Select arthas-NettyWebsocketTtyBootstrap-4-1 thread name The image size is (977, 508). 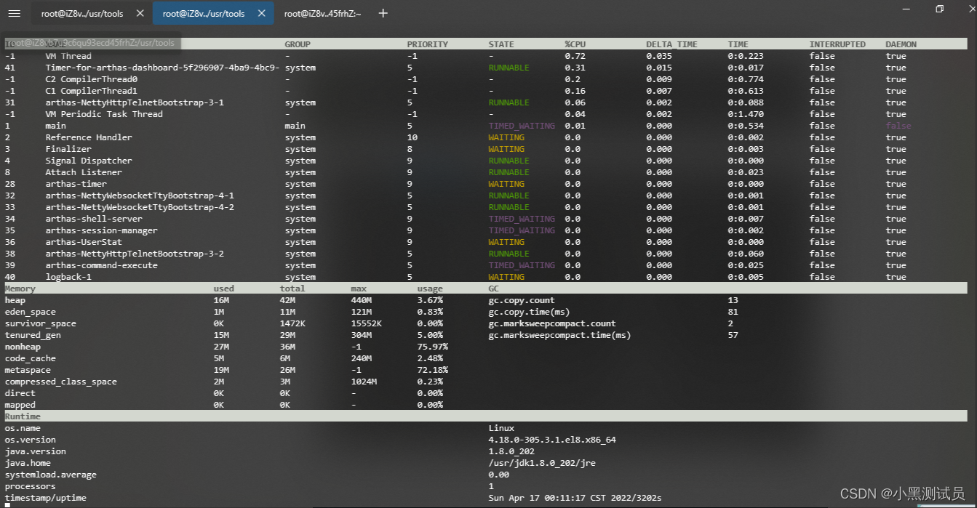tap(140, 195)
